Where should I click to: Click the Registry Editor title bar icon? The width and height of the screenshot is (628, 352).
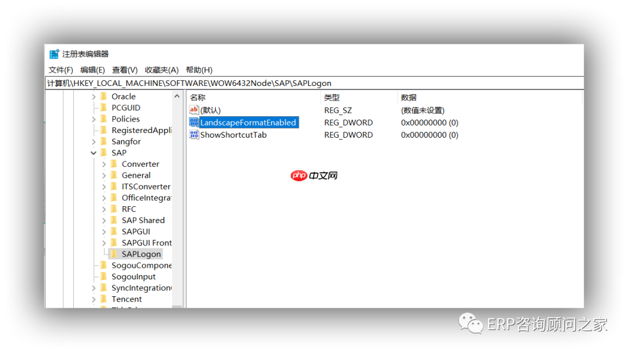pyautogui.click(x=53, y=53)
